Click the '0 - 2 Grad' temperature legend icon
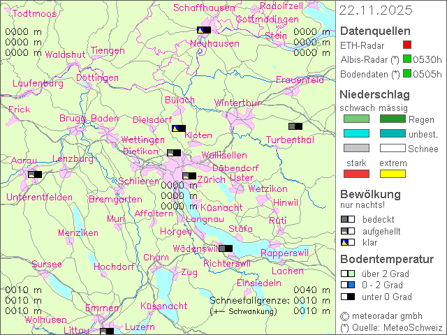 point(348,285)
